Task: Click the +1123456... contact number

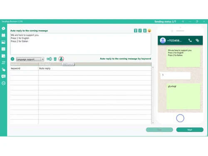Action: 174,40
